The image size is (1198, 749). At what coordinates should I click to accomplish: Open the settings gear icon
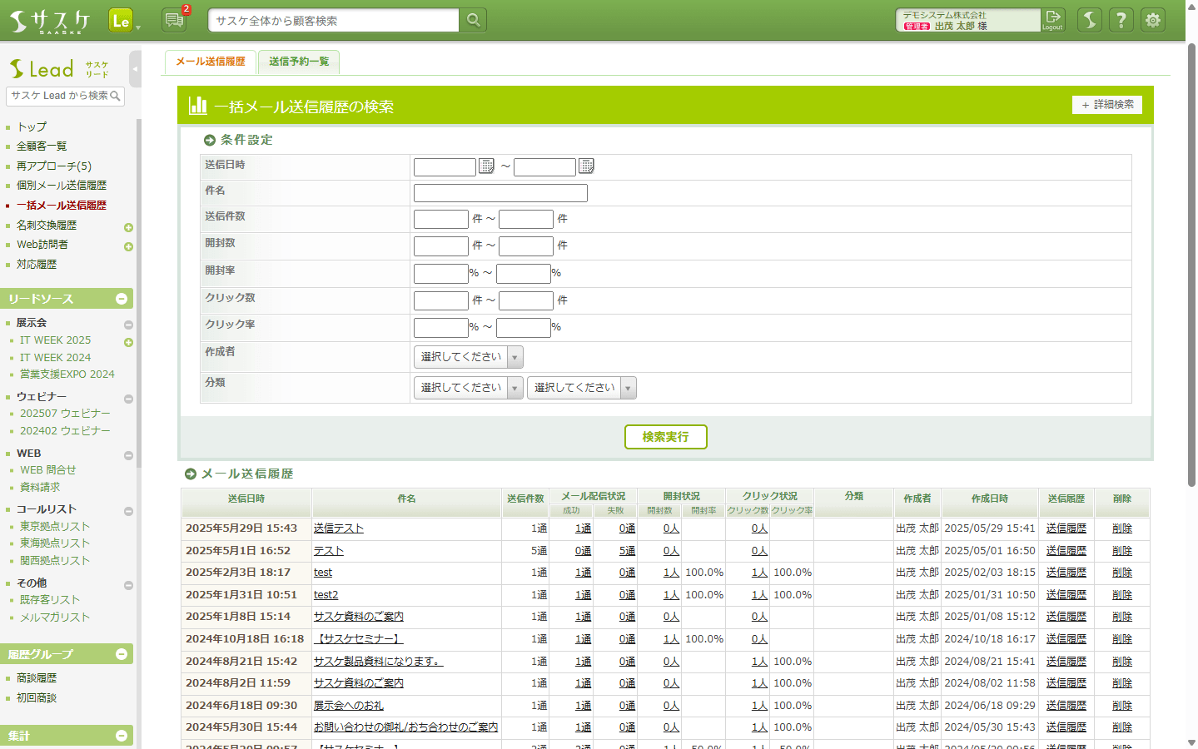[x=1153, y=20]
